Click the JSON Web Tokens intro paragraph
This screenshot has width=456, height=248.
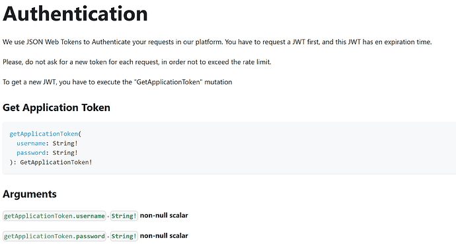pyautogui.click(x=217, y=42)
